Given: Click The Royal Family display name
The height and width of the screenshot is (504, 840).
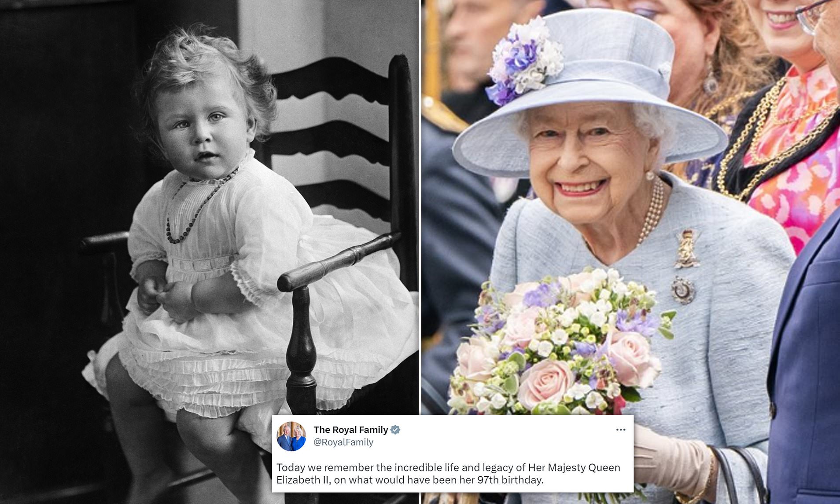Looking at the screenshot, I should [351, 430].
